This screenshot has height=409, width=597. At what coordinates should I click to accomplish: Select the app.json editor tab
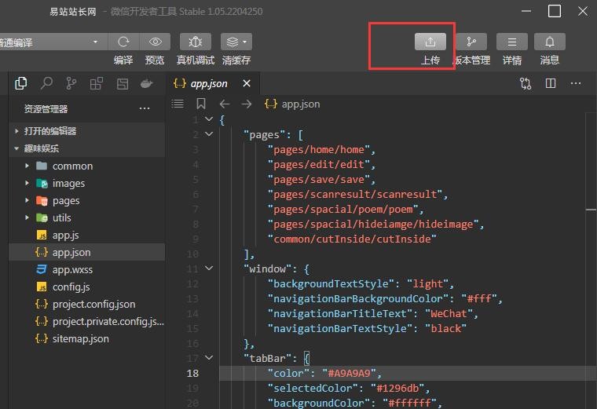click(208, 83)
